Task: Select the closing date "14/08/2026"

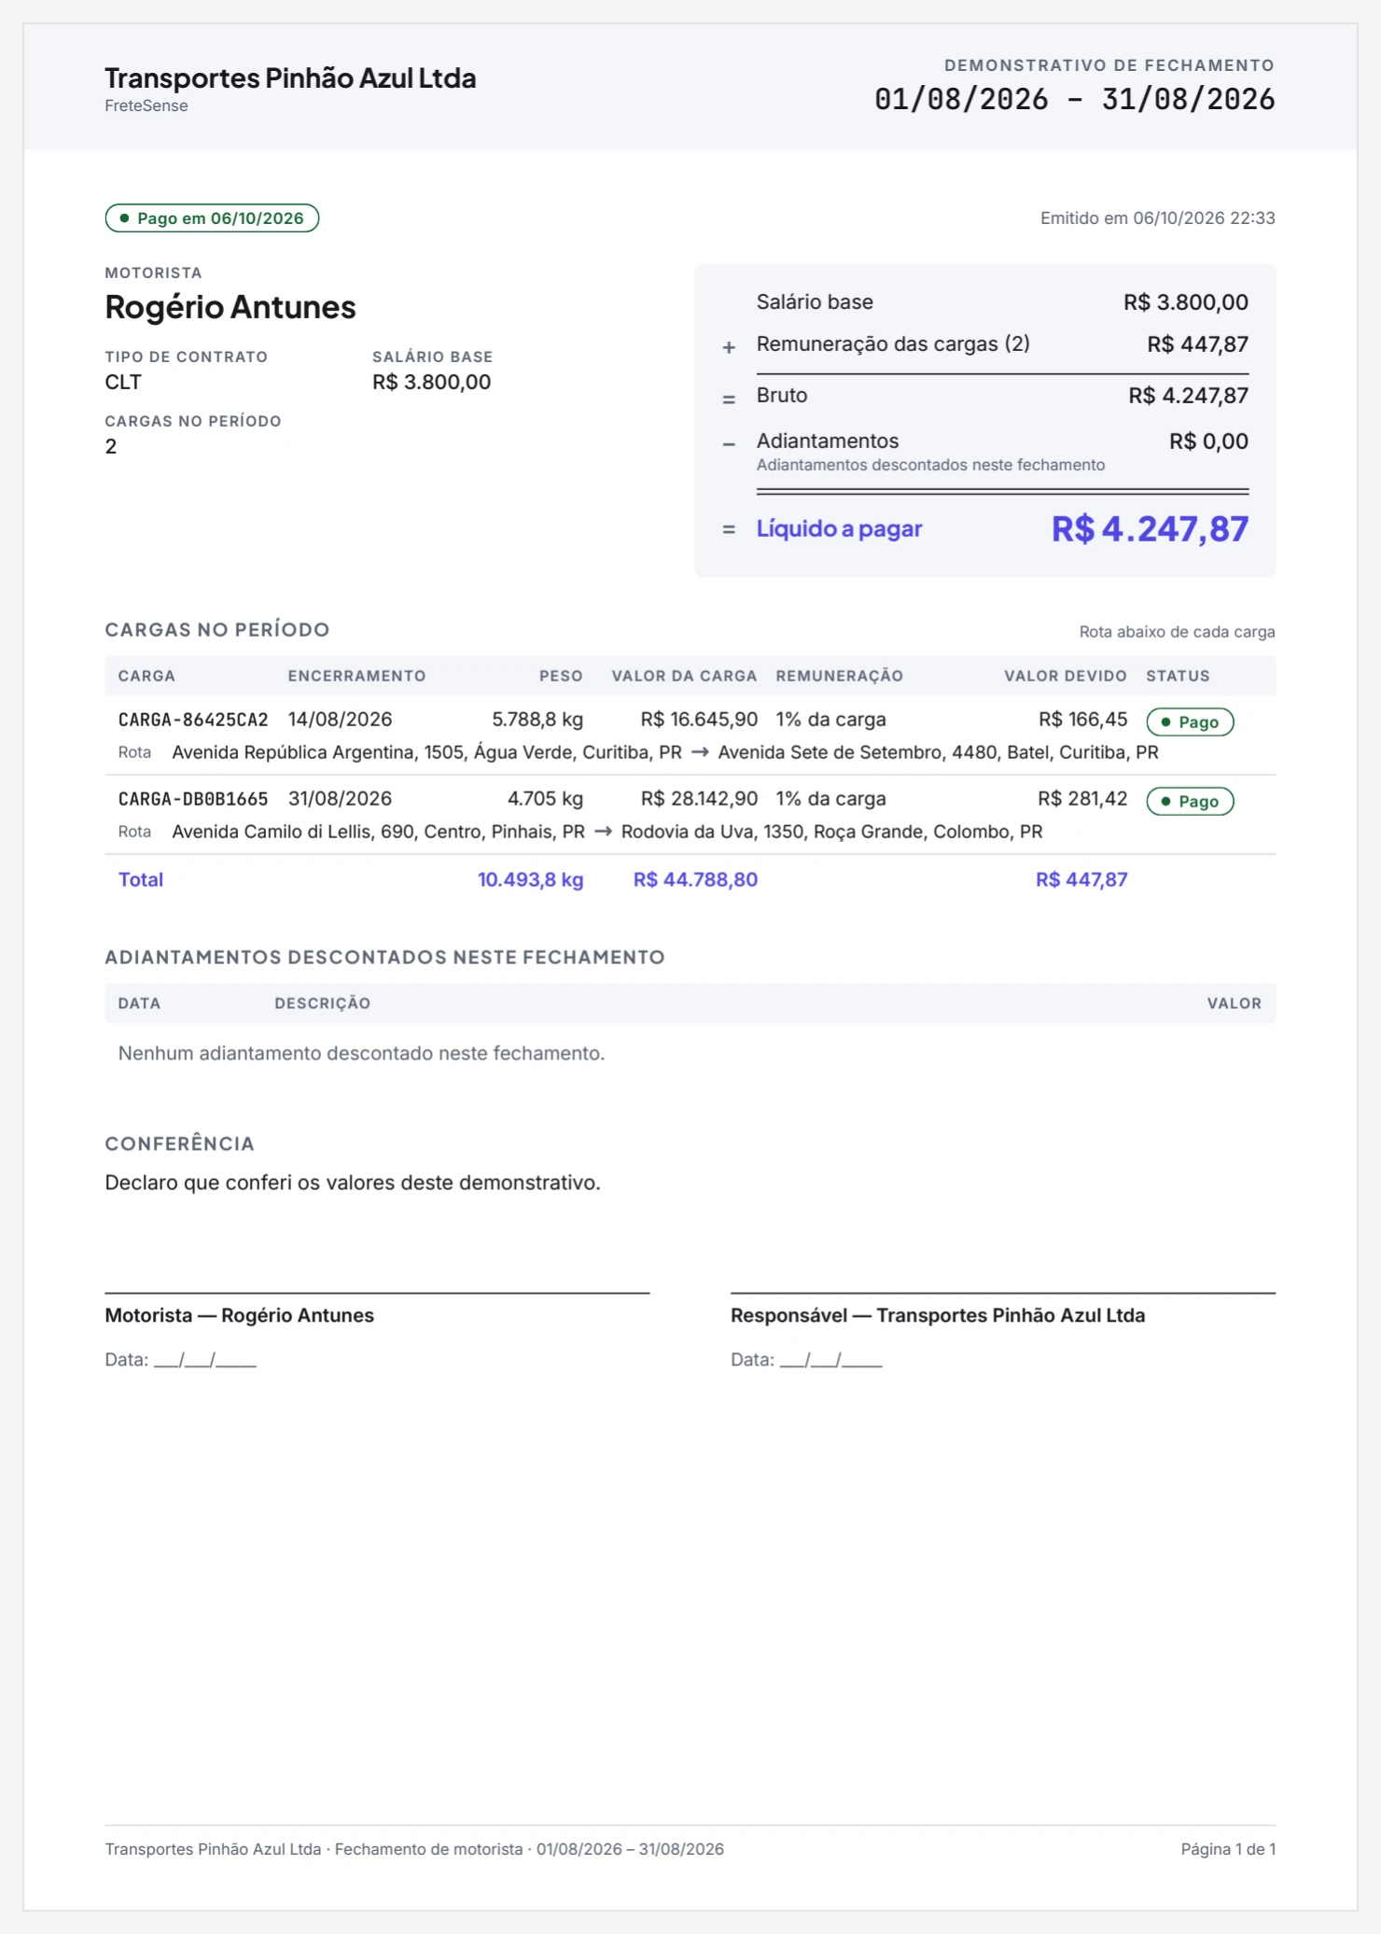Action: pos(340,720)
